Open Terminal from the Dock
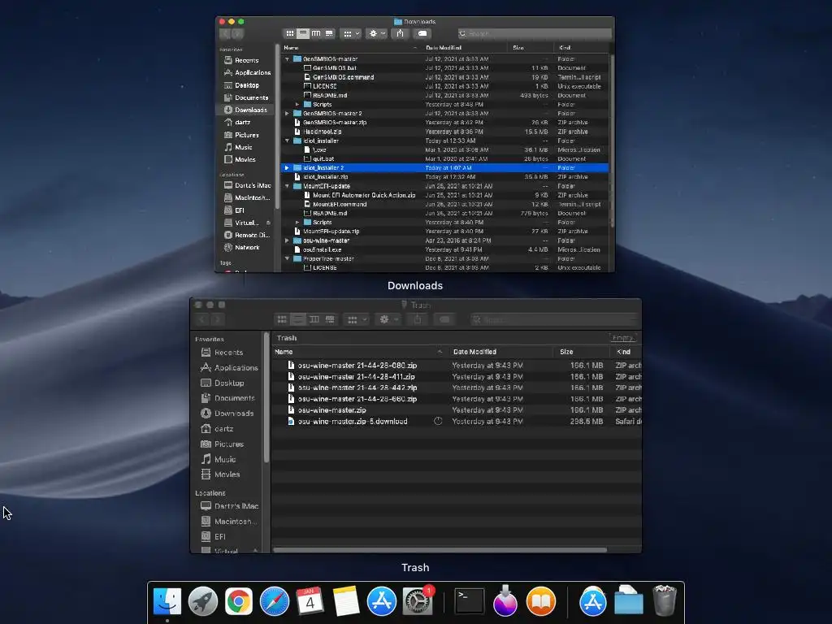Screen dimensions: 832x624 (469, 601)
